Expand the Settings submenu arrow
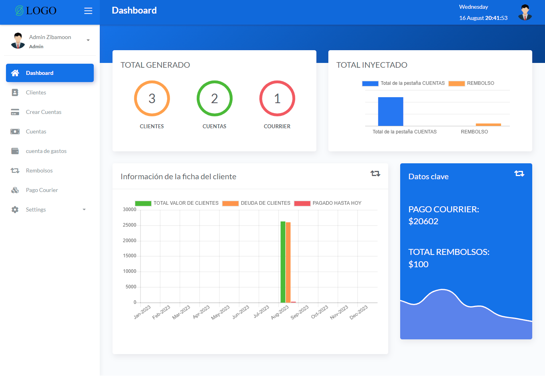Viewport: 545px width, 376px height. click(84, 210)
